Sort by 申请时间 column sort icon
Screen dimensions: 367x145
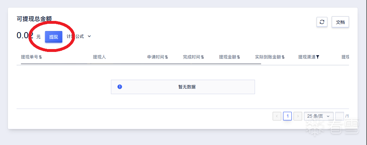pyautogui.click(x=166, y=57)
